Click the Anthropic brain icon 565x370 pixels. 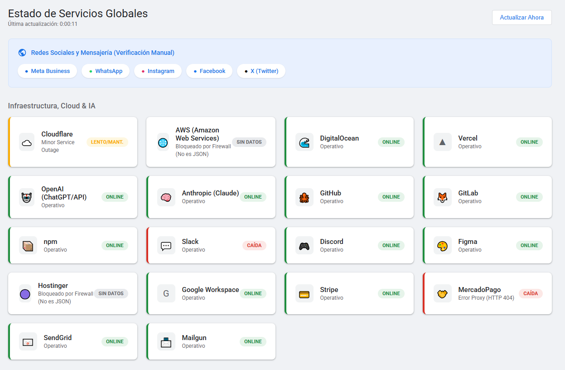(x=166, y=197)
